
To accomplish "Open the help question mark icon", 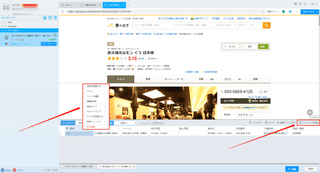I will click(300, 4).
